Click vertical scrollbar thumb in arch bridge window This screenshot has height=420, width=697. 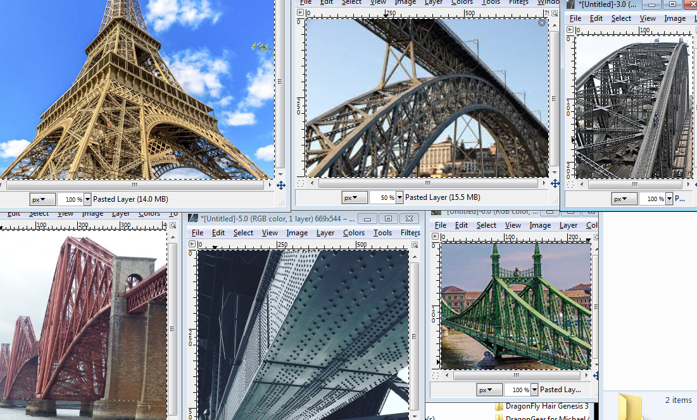(x=555, y=99)
